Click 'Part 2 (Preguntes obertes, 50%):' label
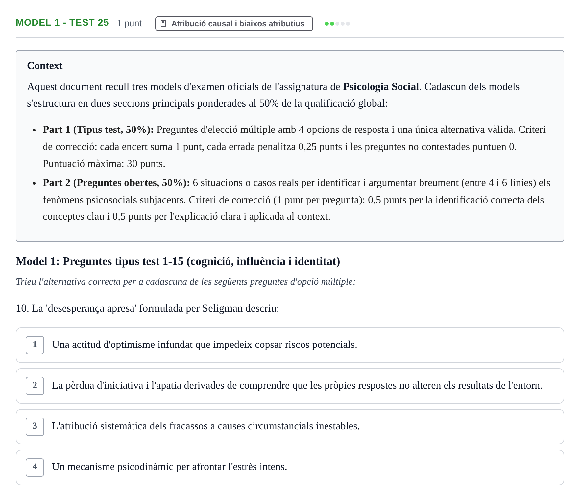The height and width of the screenshot is (501, 580). (x=116, y=183)
